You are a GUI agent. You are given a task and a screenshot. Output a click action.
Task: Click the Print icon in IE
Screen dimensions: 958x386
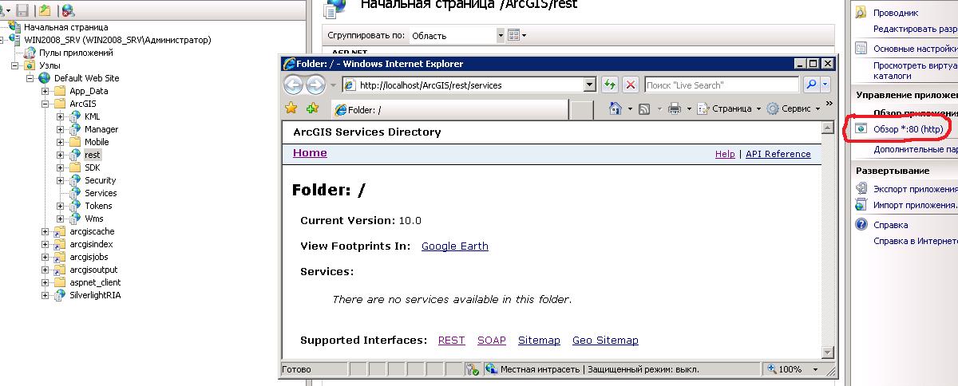pyautogui.click(x=674, y=108)
